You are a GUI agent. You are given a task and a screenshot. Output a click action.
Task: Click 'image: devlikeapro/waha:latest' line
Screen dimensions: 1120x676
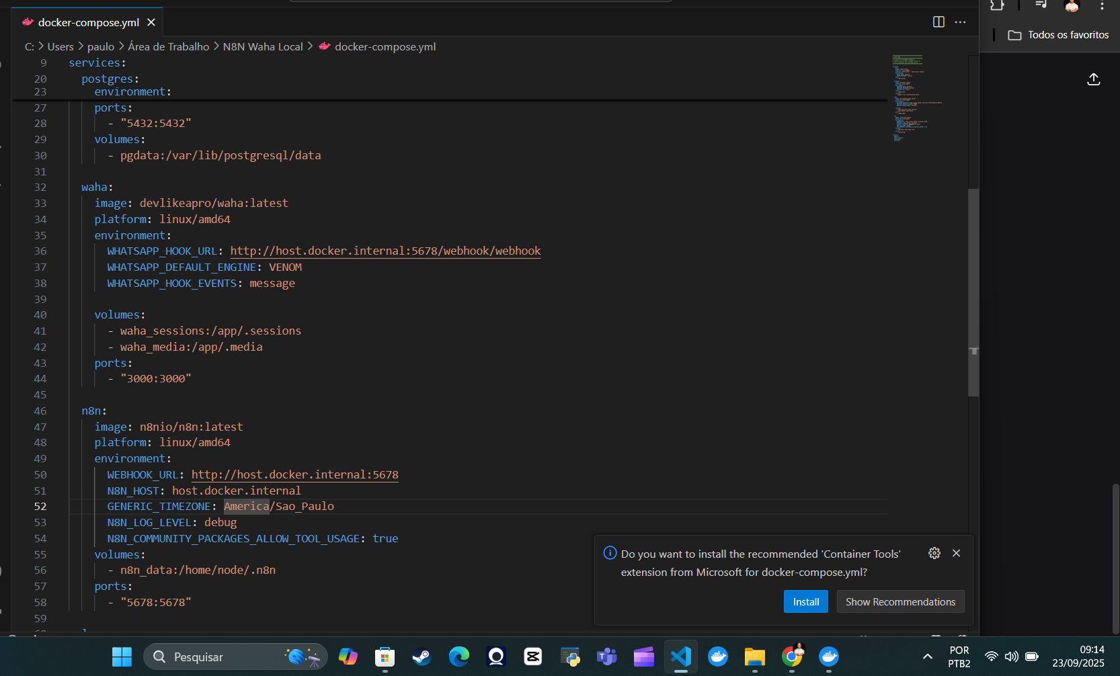pyautogui.click(x=191, y=203)
